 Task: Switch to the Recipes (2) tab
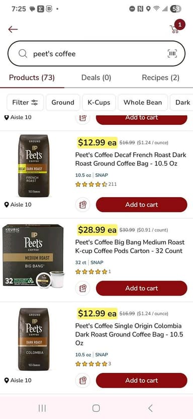(161, 77)
